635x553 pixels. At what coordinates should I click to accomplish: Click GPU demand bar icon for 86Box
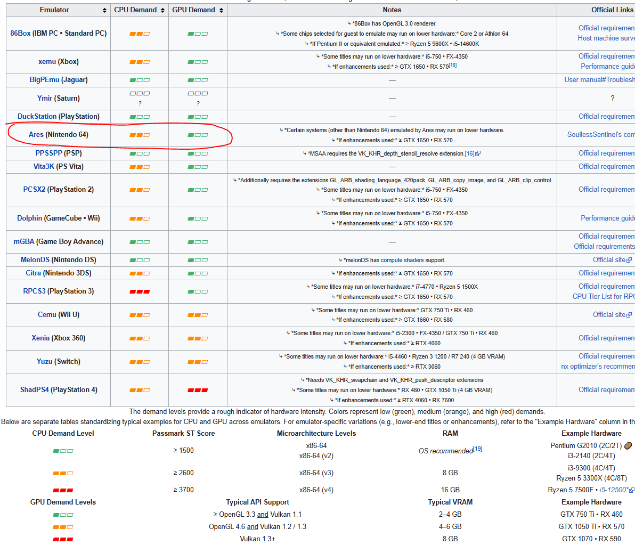tap(198, 34)
